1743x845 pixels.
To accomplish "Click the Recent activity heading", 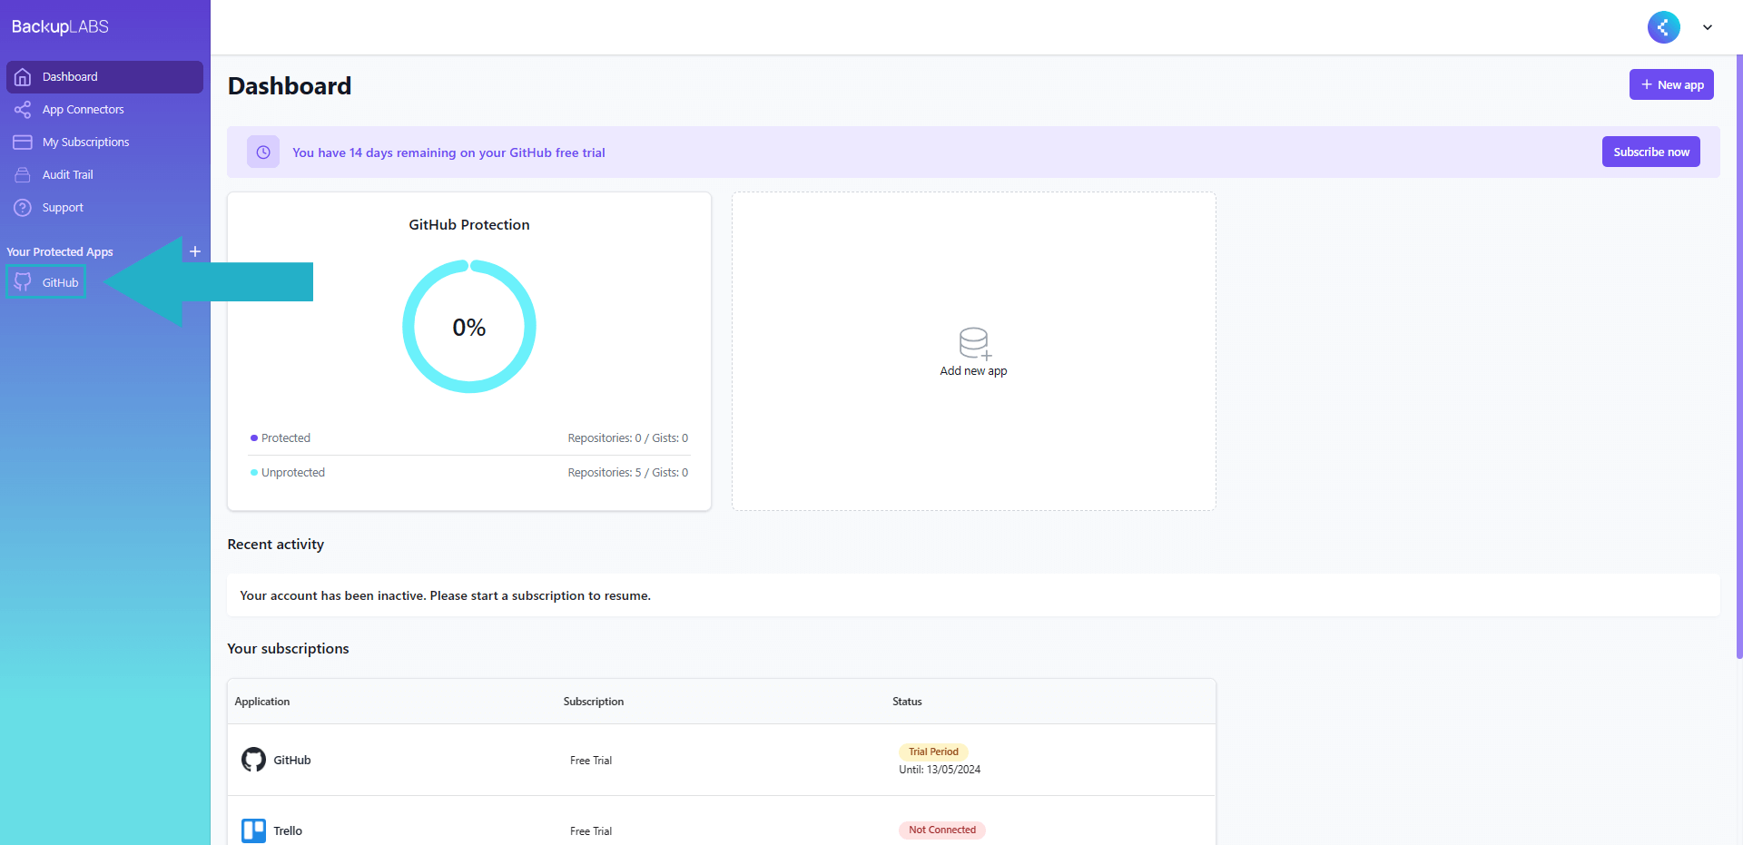I will coord(276,545).
